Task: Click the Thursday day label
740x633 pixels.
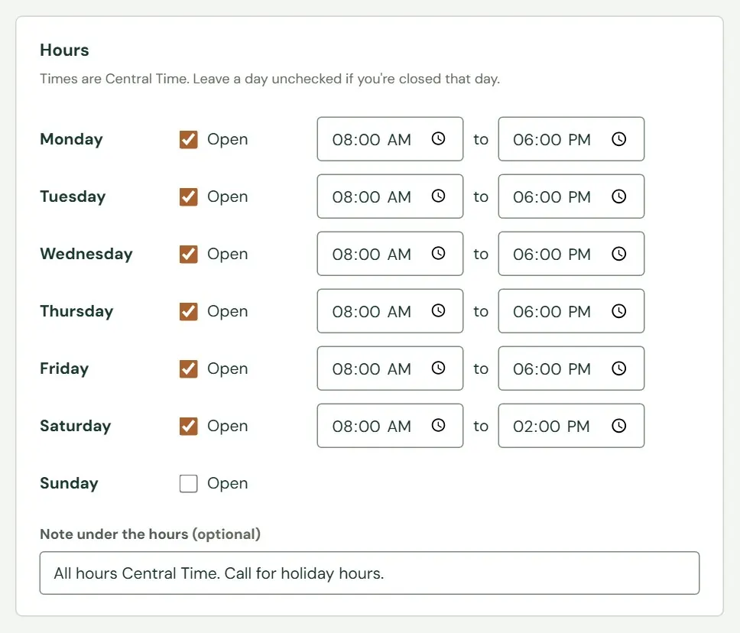Action: [76, 311]
